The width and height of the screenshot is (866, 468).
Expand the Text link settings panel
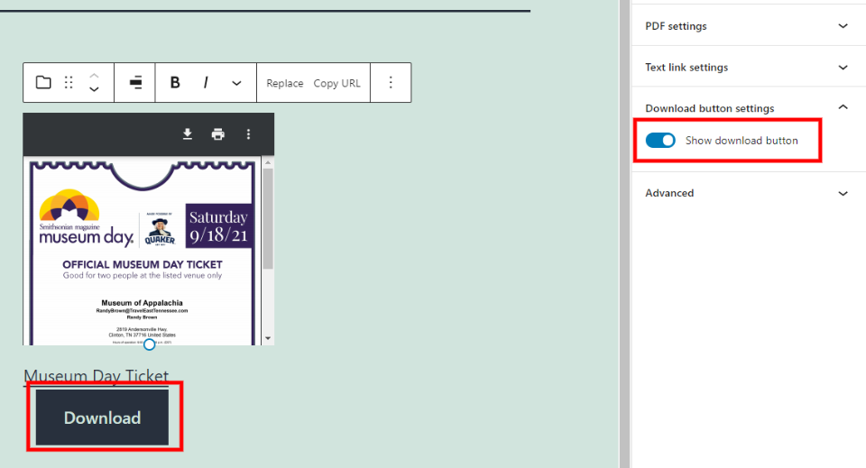749,67
